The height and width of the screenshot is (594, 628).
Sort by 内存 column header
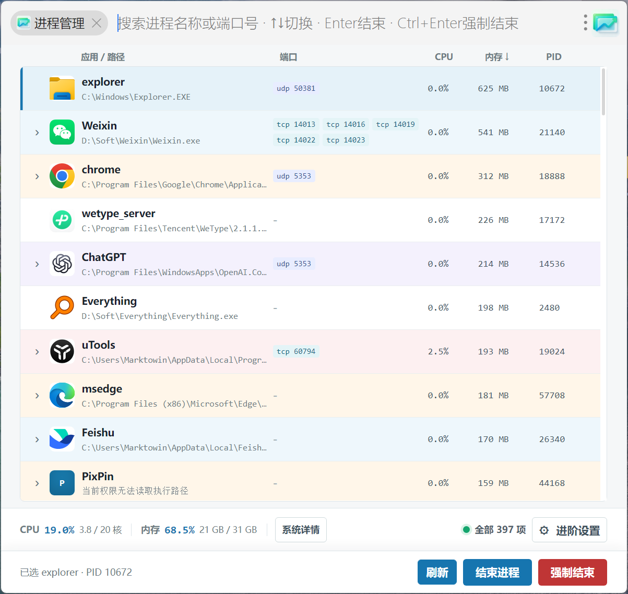pyautogui.click(x=497, y=57)
